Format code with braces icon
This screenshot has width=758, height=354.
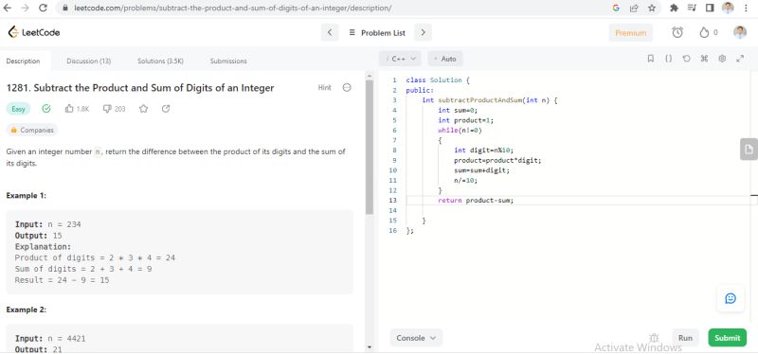coord(669,59)
